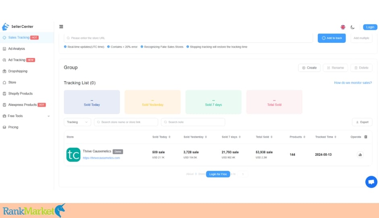The height and width of the screenshot is (218, 379).
Task: Click the Ad Analysis sidebar icon
Action: [4, 48]
